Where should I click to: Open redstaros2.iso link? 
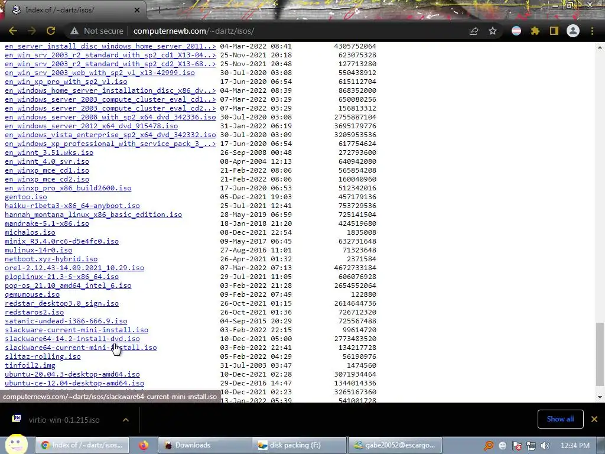tap(34, 312)
